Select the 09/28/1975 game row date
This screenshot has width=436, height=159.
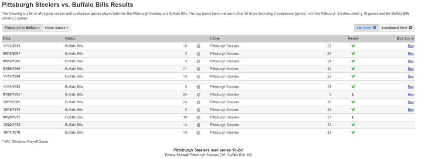pos(12,117)
